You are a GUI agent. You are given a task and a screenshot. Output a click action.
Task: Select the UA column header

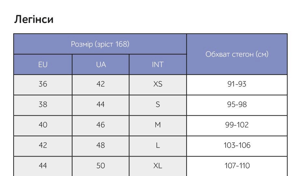click(x=101, y=65)
